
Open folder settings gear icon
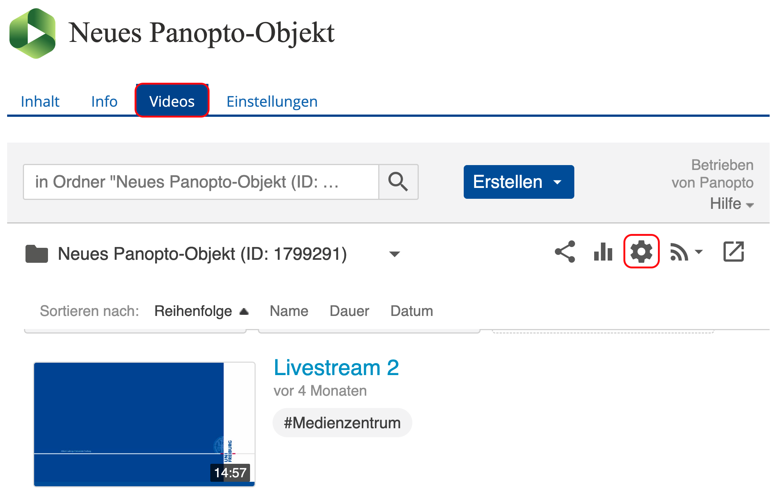(641, 252)
